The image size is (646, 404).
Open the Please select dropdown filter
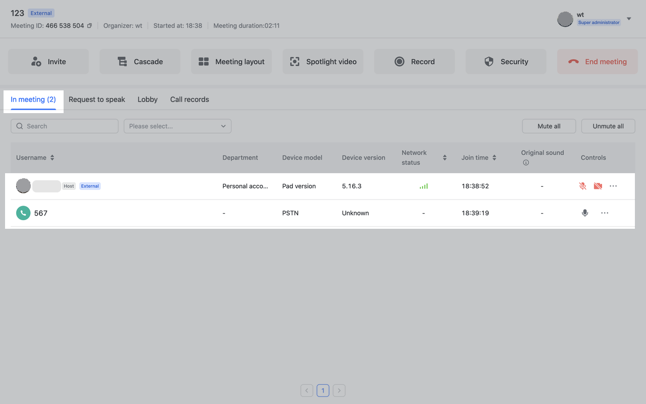pyautogui.click(x=178, y=126)
